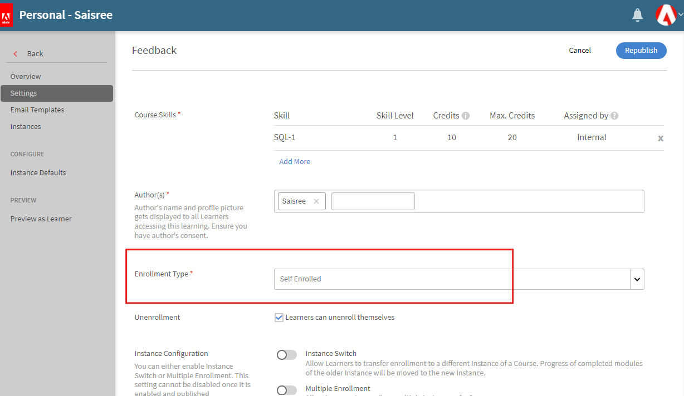The image size is (684, 396).
Task: Click the Assigned by help icon
Action: [614, 116]
